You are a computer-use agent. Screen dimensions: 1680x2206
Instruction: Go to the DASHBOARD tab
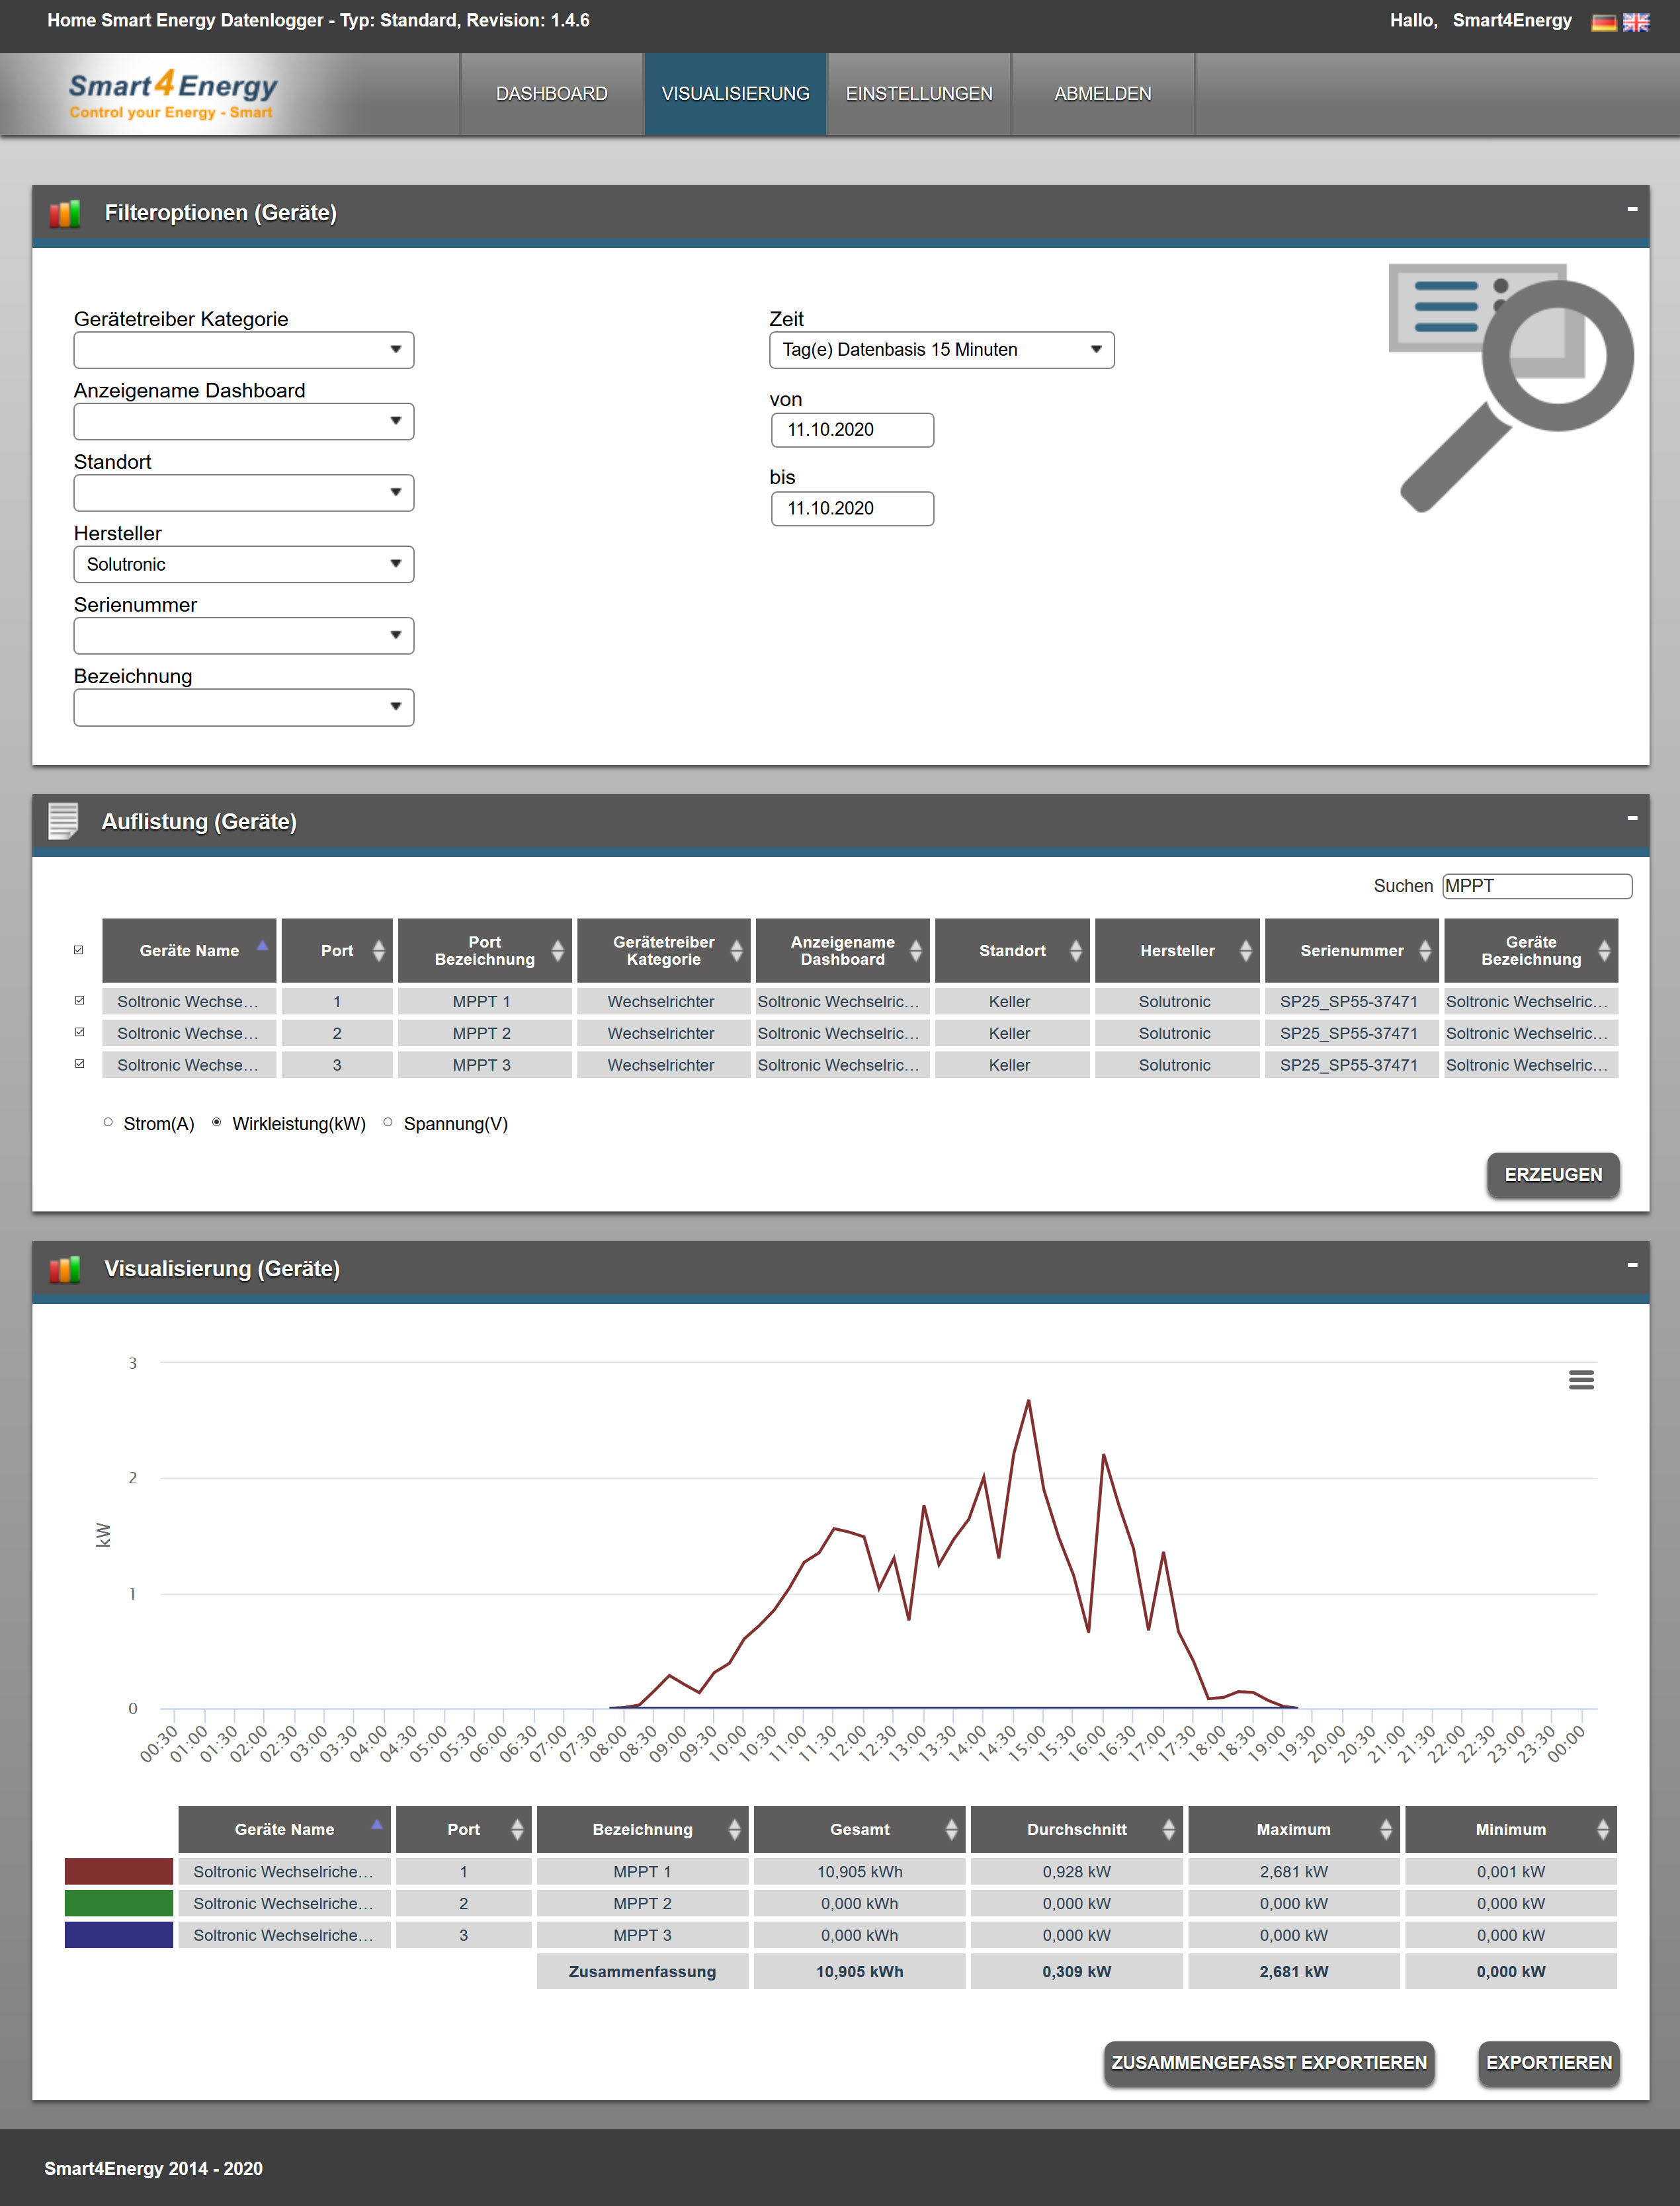(x=551, y=94)
